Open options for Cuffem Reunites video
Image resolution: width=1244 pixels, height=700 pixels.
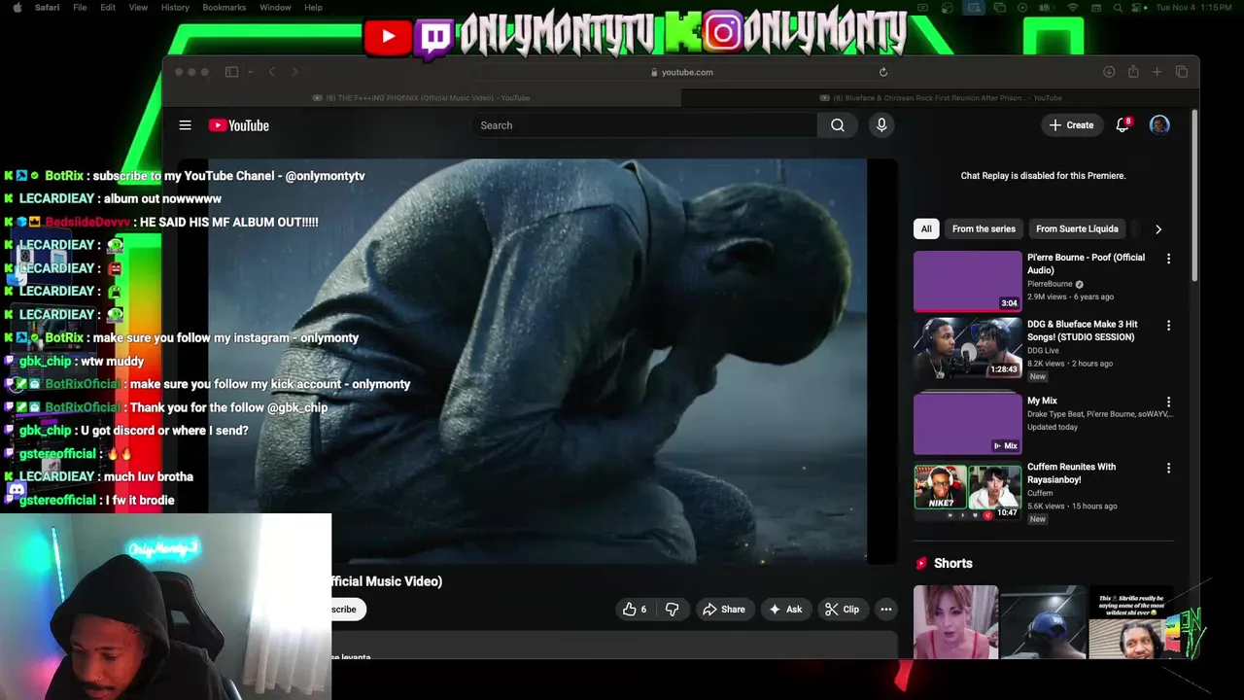click(1168, 468)
